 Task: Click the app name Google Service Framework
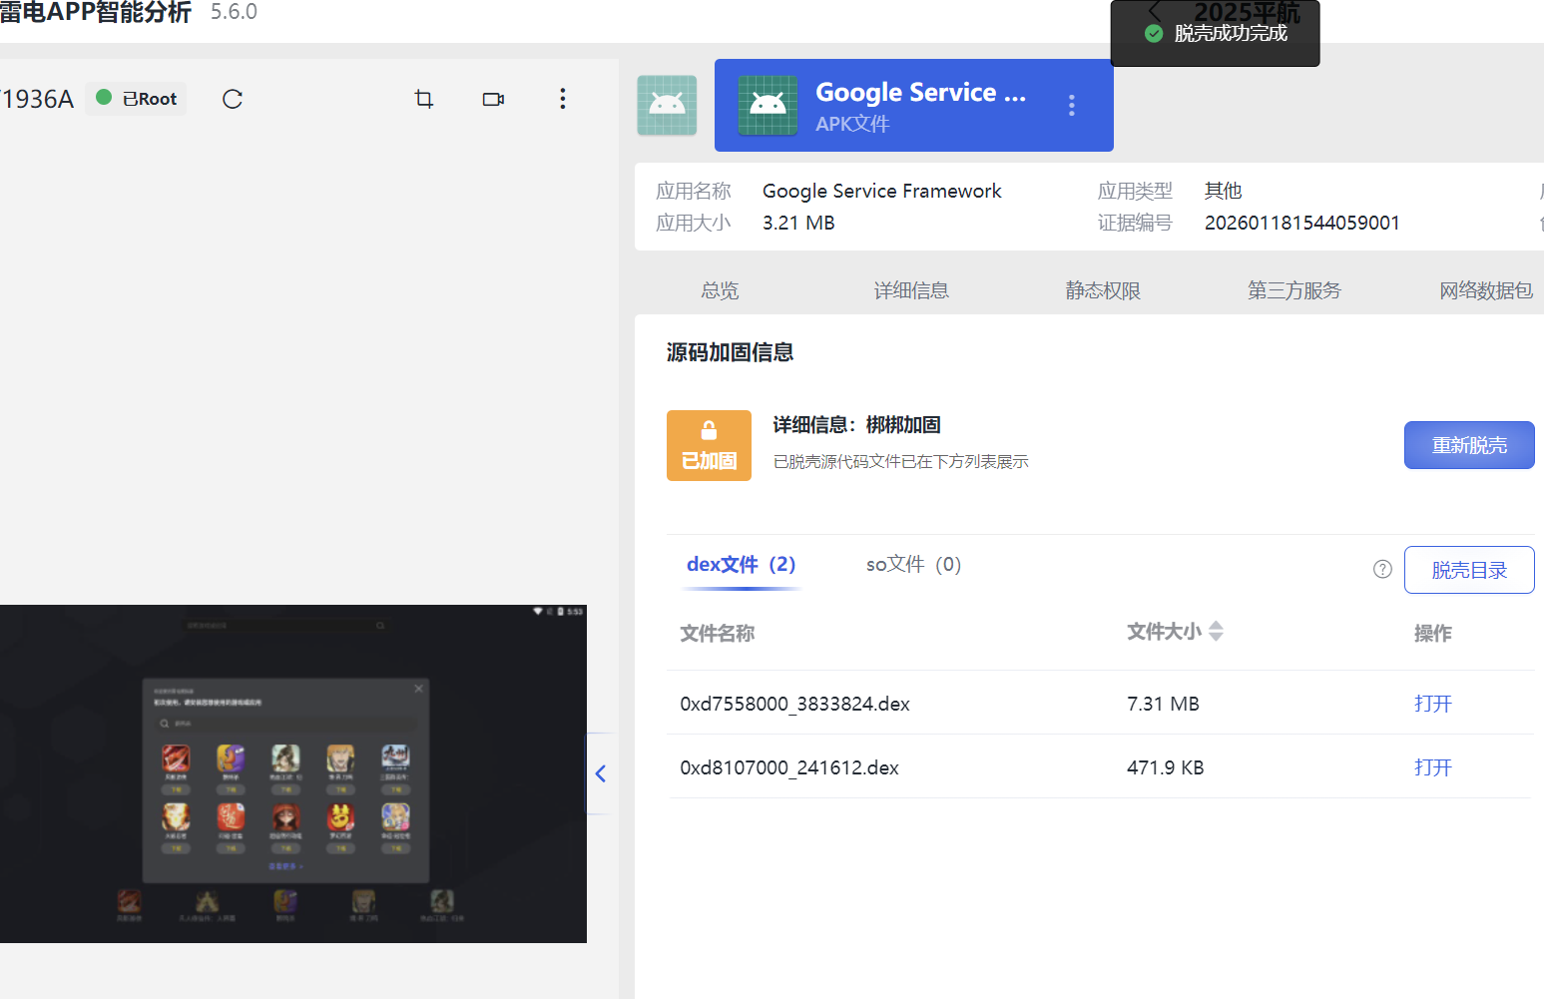tap(882, 191)
